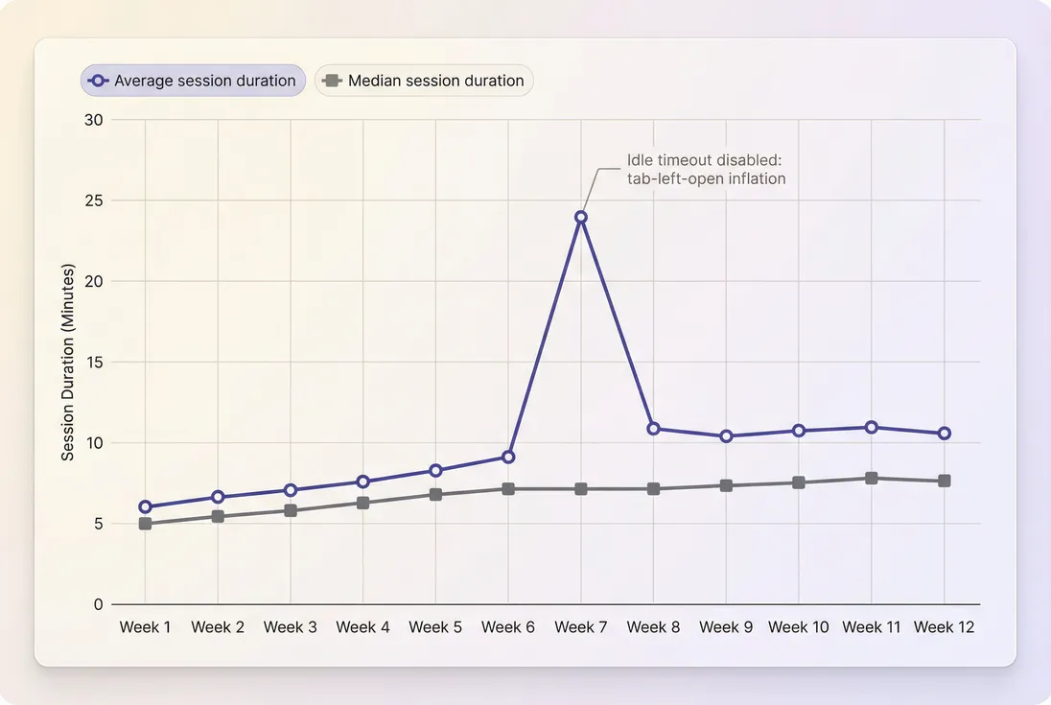Click the square marker icon in the Median legend
Viewport: 1051px width, 705px height.
tap(331, 81)
